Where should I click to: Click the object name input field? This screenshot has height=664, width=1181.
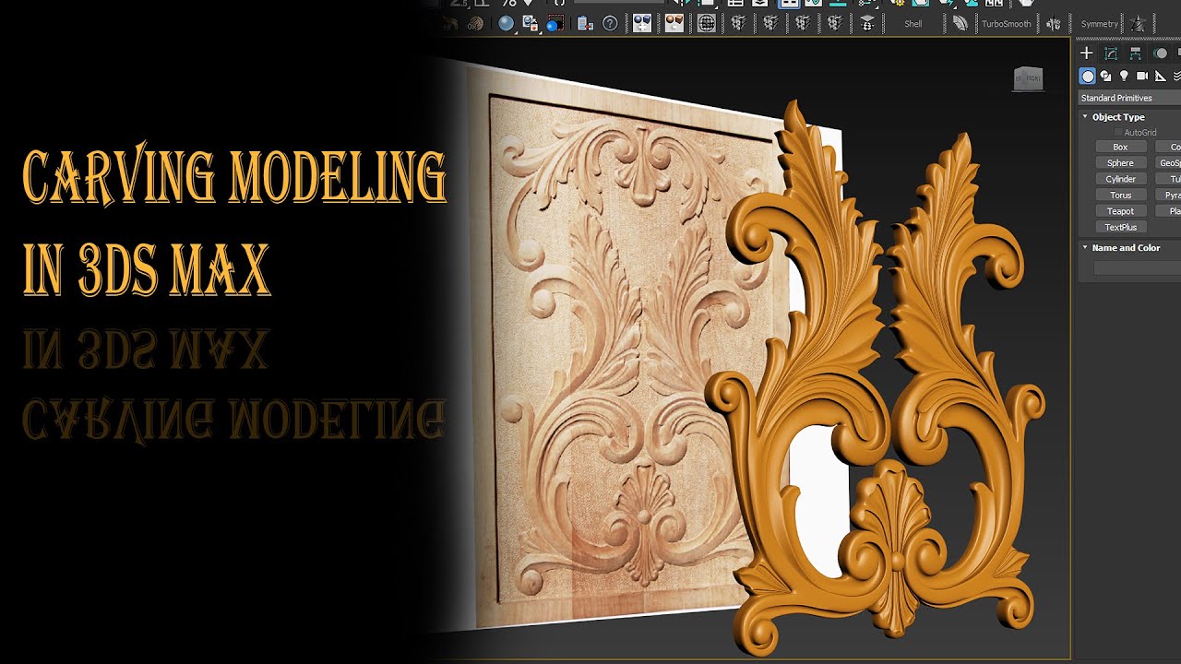pyautogui.click(x=1137, y=267)
